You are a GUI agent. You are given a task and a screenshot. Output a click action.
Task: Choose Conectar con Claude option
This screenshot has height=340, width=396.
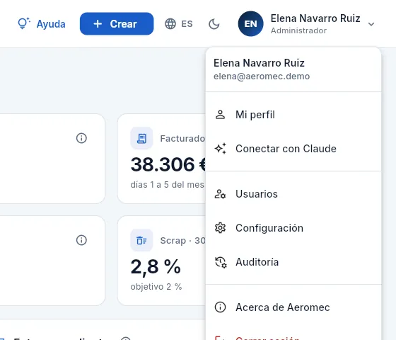click(293, 149)
